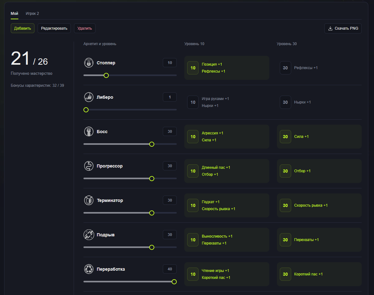Viewport: 374px width, 295px height.
Task: Open the Игрок 2 tab
Action: (32, 14)
